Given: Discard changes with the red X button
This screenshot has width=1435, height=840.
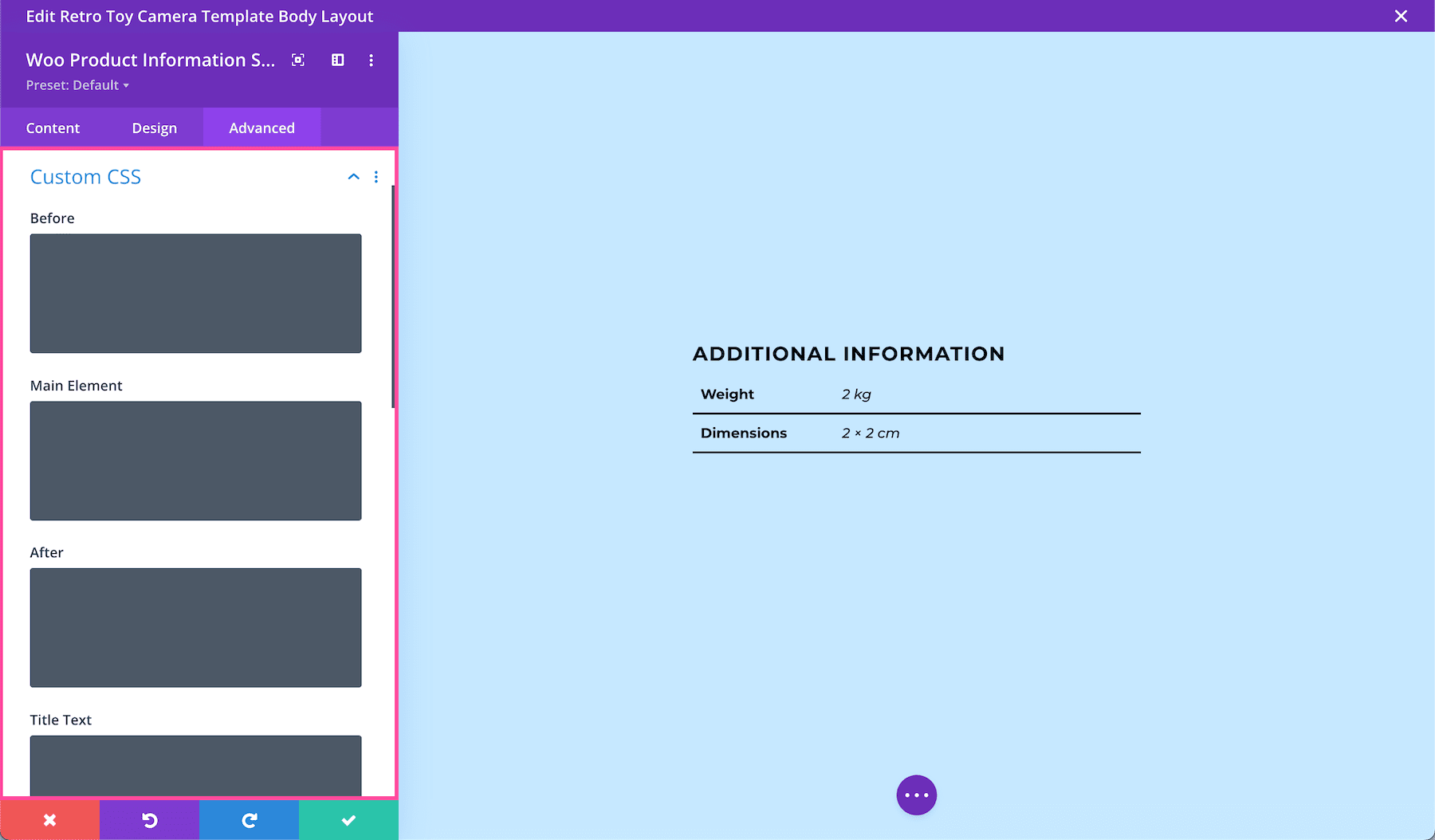Looking at the screenshot, I should pos(49,819).
